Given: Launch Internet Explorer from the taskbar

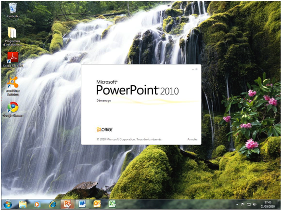Looking at the screenshot, I should pyautogui.click(x=52, y=204).
